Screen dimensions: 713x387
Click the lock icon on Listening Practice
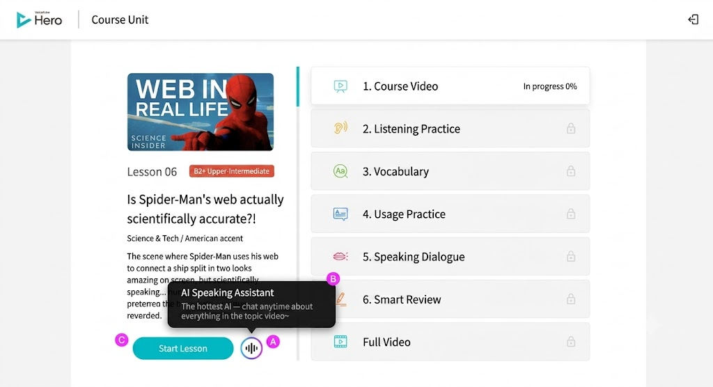[x=571, y=129]
